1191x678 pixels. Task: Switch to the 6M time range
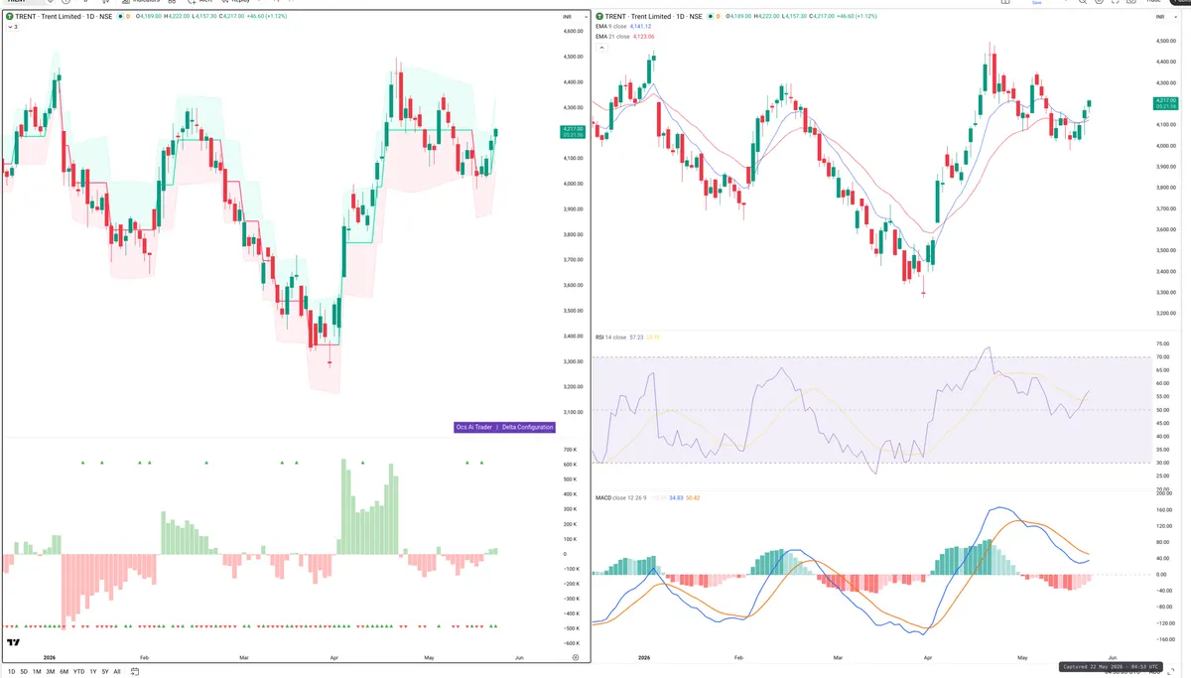pos(64,671)
